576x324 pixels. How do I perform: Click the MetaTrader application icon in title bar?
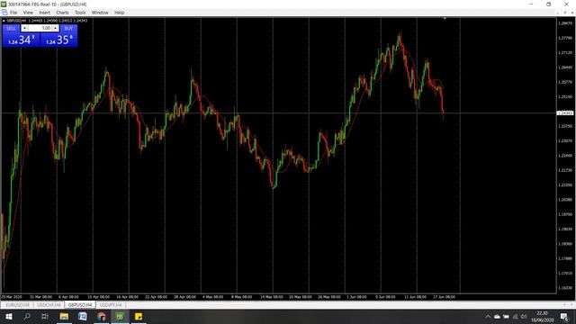[4, 4]
